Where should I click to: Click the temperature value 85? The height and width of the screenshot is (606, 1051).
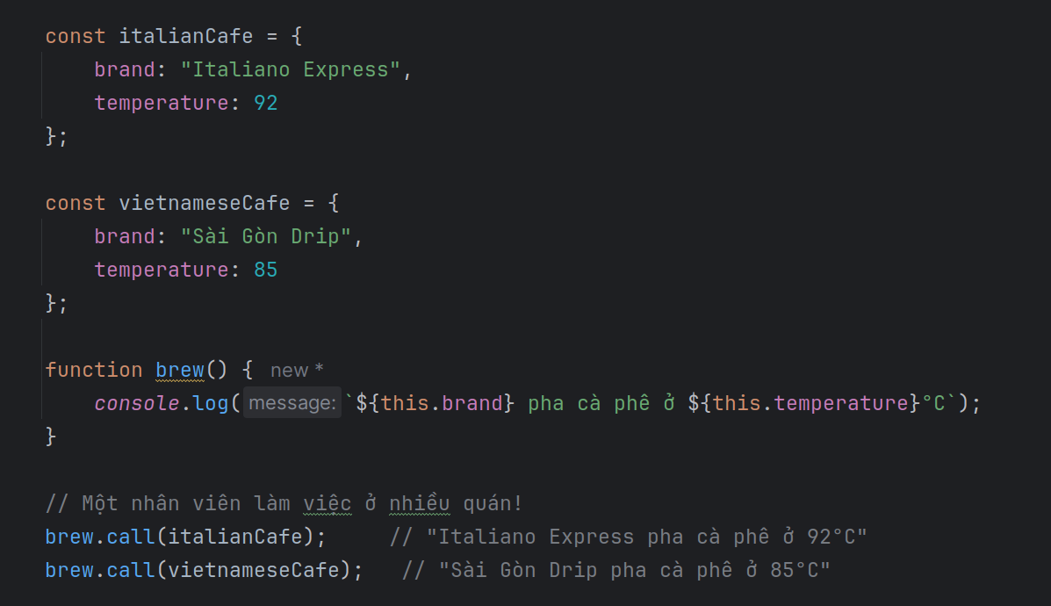point(265,271)
